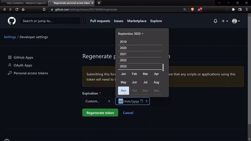Screen dimensions: 251x141
Task: Select year 2021 in date picker
Action: pyautogui.click(x=140, y=54)
